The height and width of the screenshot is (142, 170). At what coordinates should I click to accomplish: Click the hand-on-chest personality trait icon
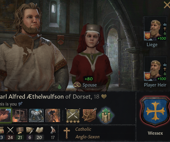5,116
